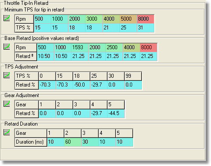This screenshot has width=211, height=166.
Task: Click the Gear row label in Gear Adjustment
Action: pos(26,105)
